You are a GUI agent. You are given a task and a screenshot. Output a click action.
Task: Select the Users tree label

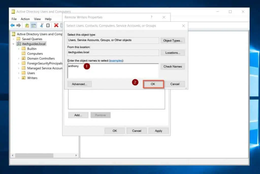tap(31, 73)
